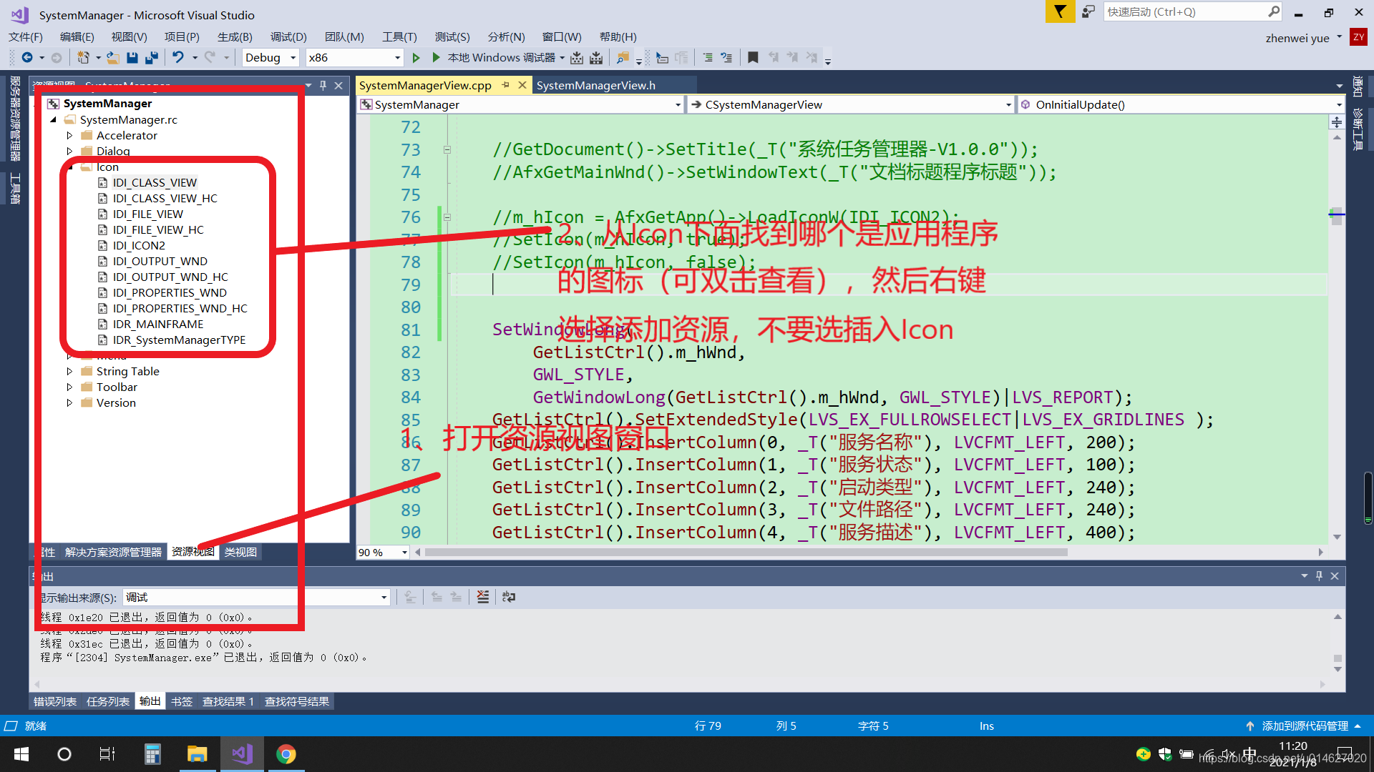Start debugging with the green play arrow
The image size is (1374, 772).
(x=436, y=58)
